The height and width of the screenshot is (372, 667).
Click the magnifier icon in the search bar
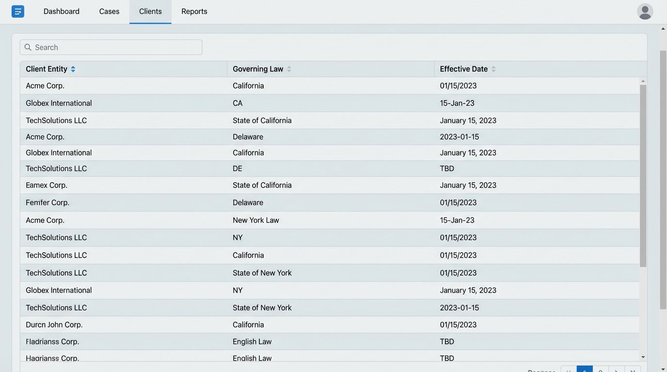29,47
